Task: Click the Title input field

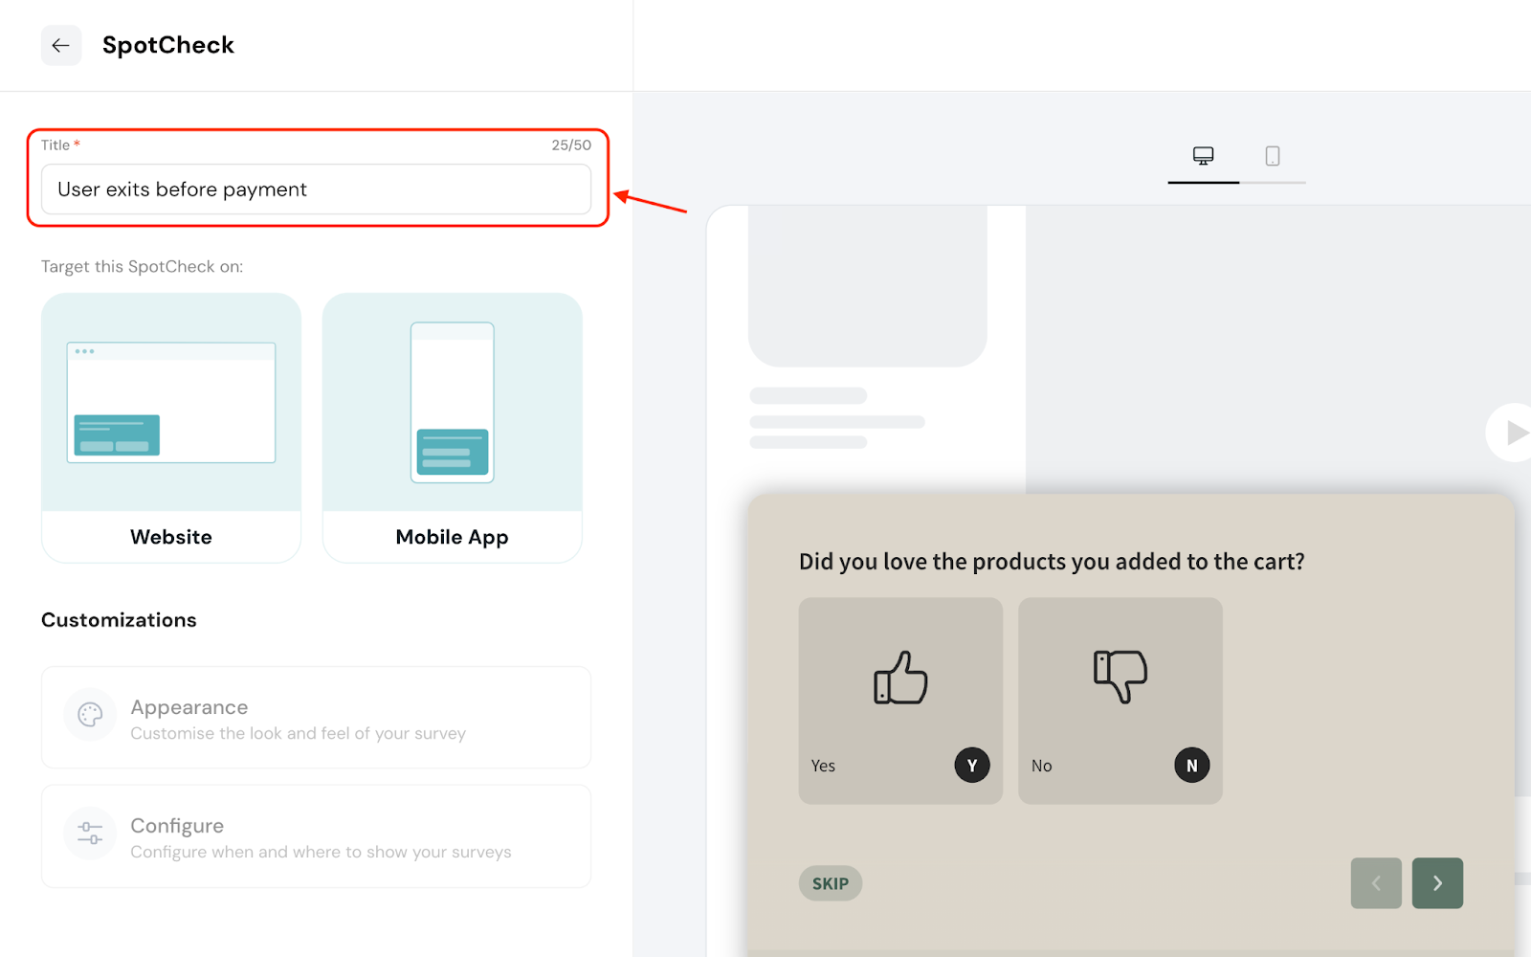Action: (x=316, y=189)
